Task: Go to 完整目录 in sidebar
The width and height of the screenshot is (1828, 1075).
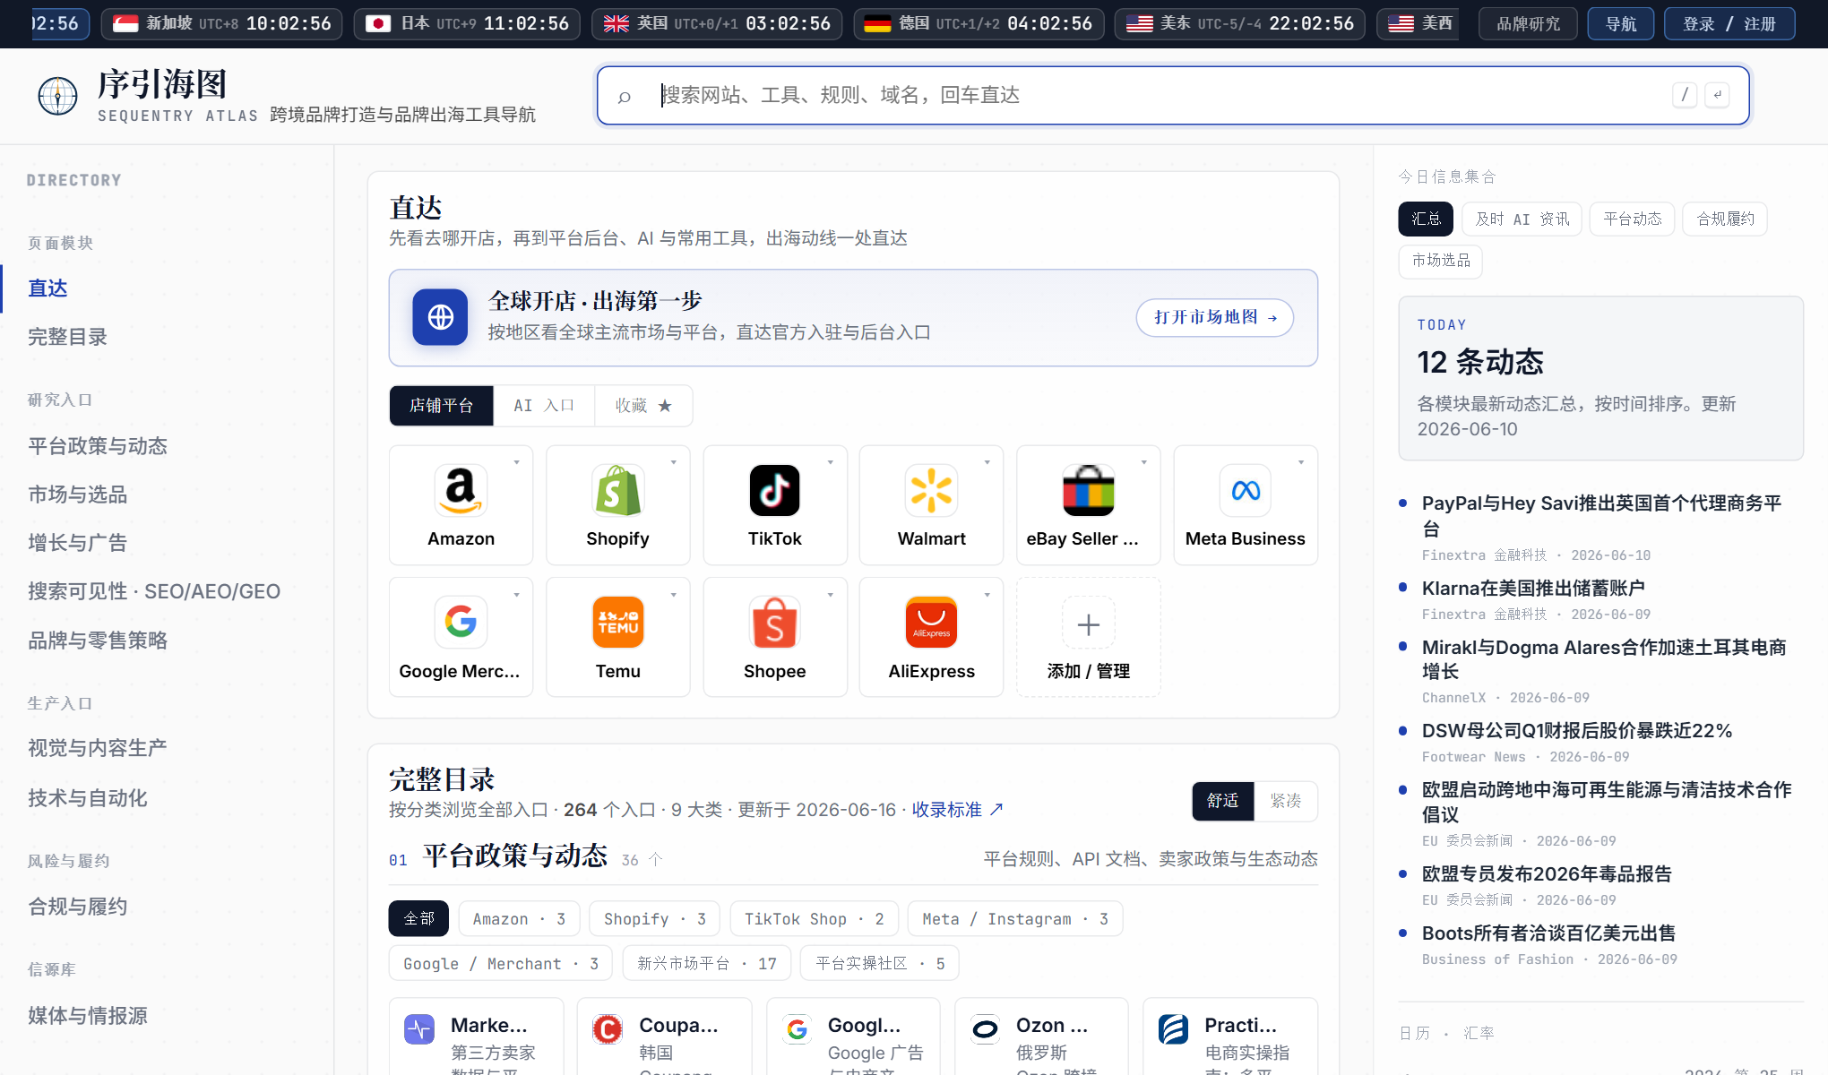Action: pos(68,337)
